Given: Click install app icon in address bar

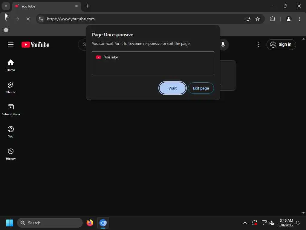Looking at the screenshot, I should (x=248, y=19).
